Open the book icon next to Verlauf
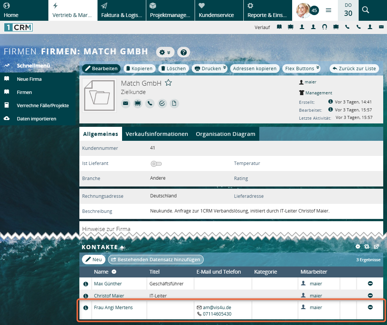387x325 pixels. (x=279, y=27)
